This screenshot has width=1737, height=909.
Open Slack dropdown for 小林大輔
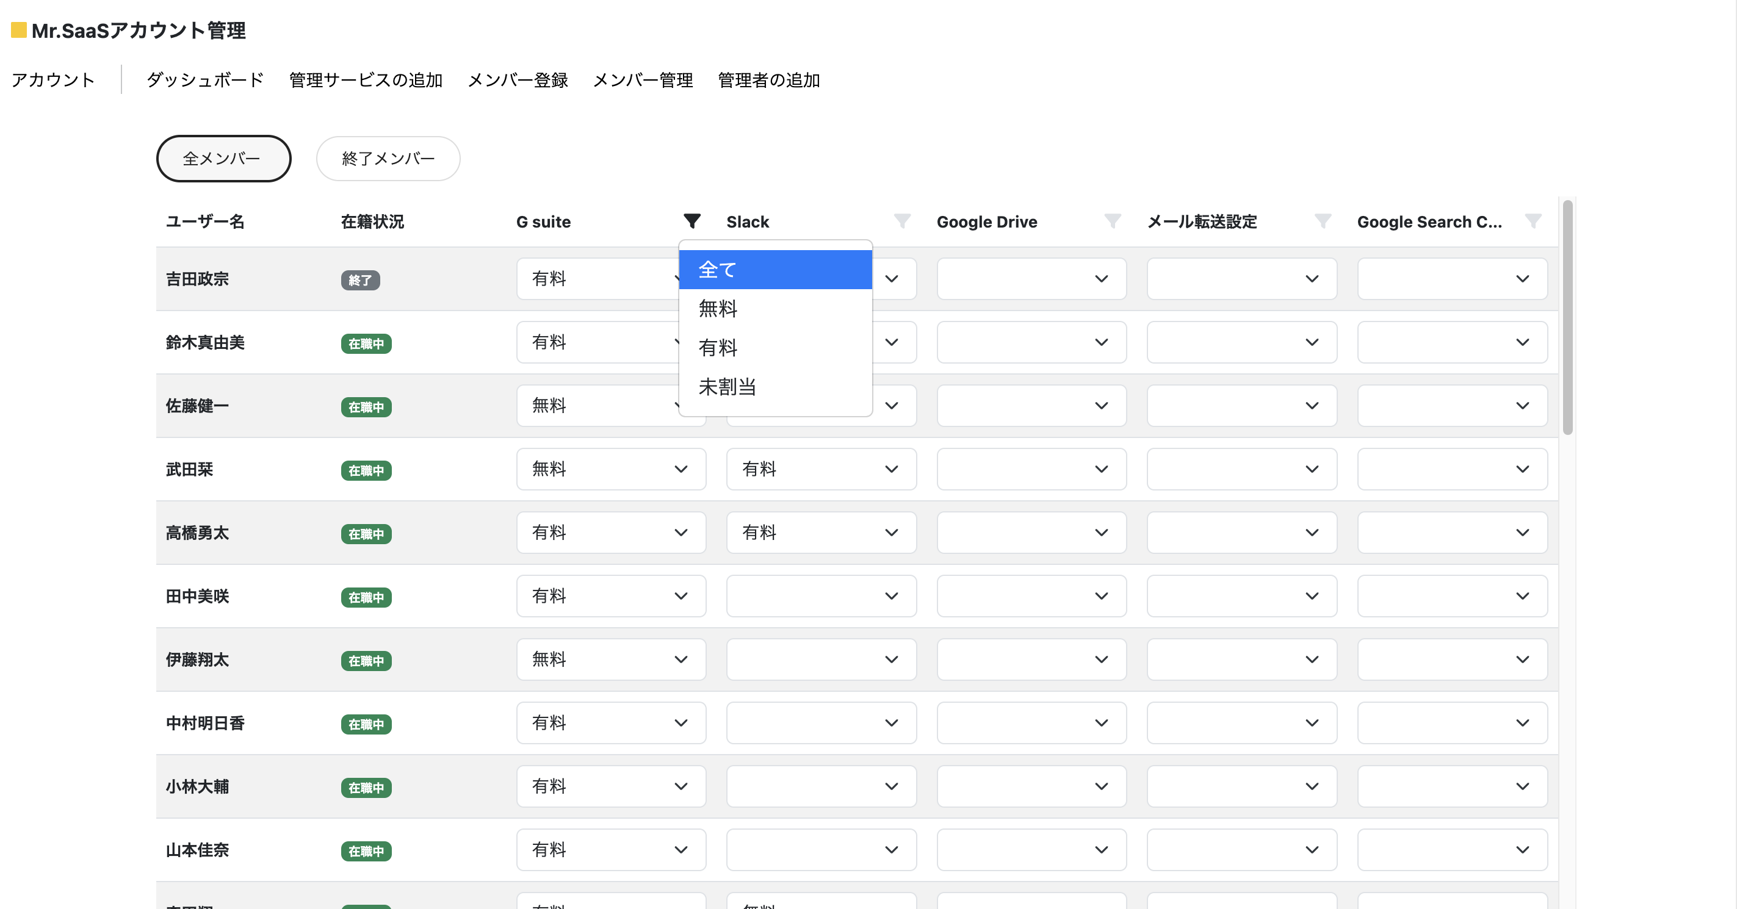click(822, 786)
